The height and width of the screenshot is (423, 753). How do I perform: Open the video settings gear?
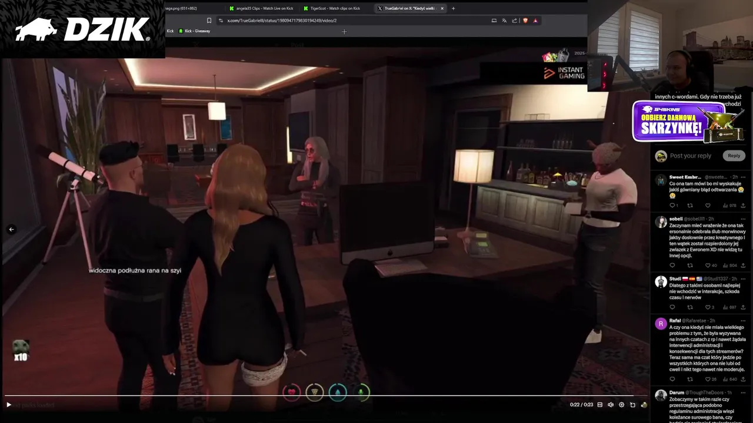pos(621,405)
